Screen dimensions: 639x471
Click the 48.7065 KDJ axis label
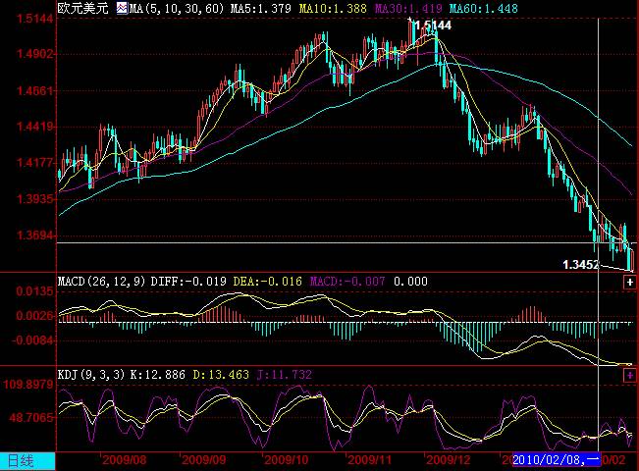pos(31,418)
